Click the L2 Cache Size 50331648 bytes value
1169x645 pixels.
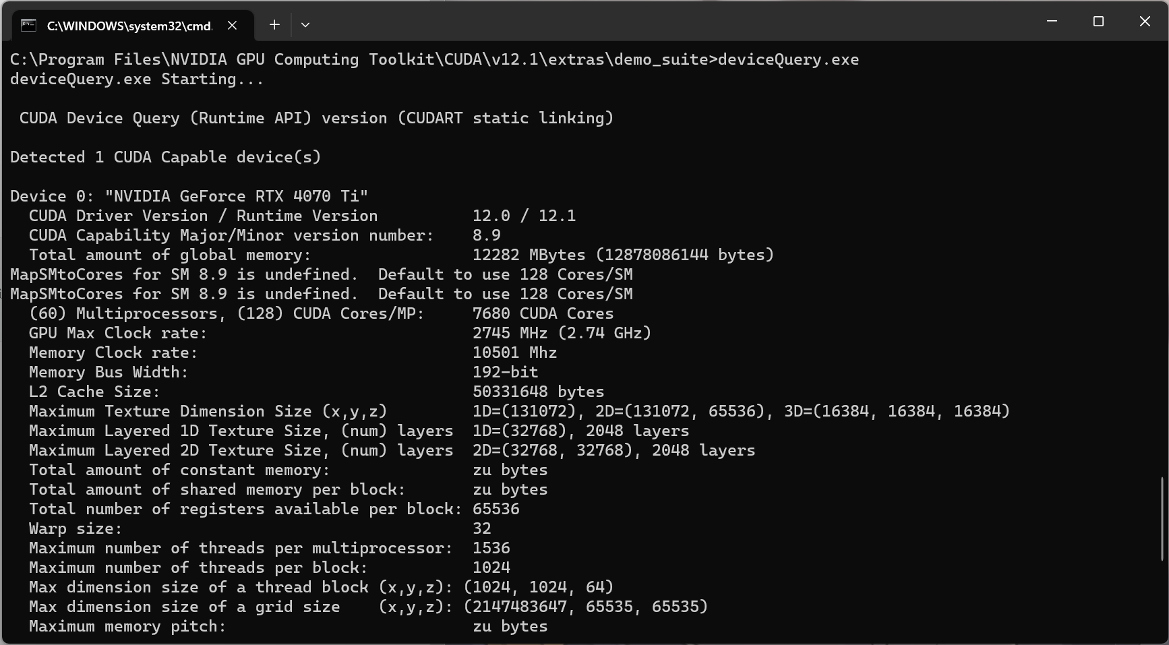pos(539,392)
